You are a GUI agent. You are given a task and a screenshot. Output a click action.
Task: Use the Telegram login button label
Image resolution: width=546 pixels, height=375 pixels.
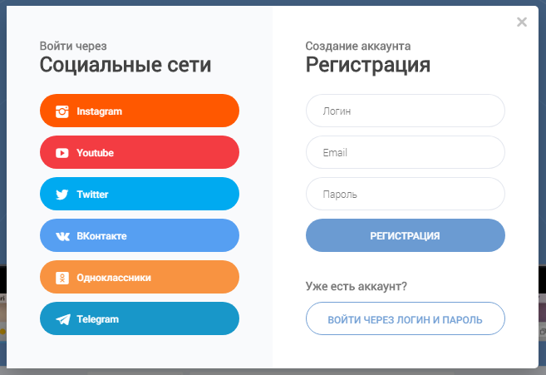point(97,319)
